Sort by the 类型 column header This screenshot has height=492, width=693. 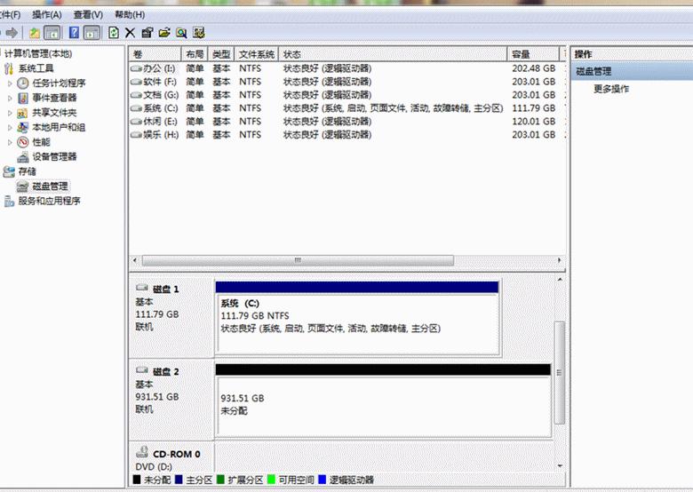point(221,54)
